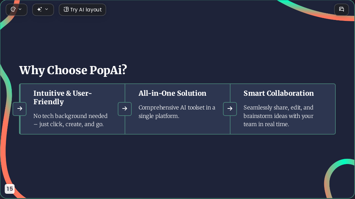Expand the chevron beside the palette icon
The width and height of the screenshot is (355, 199).
click(x=20, y=9)
